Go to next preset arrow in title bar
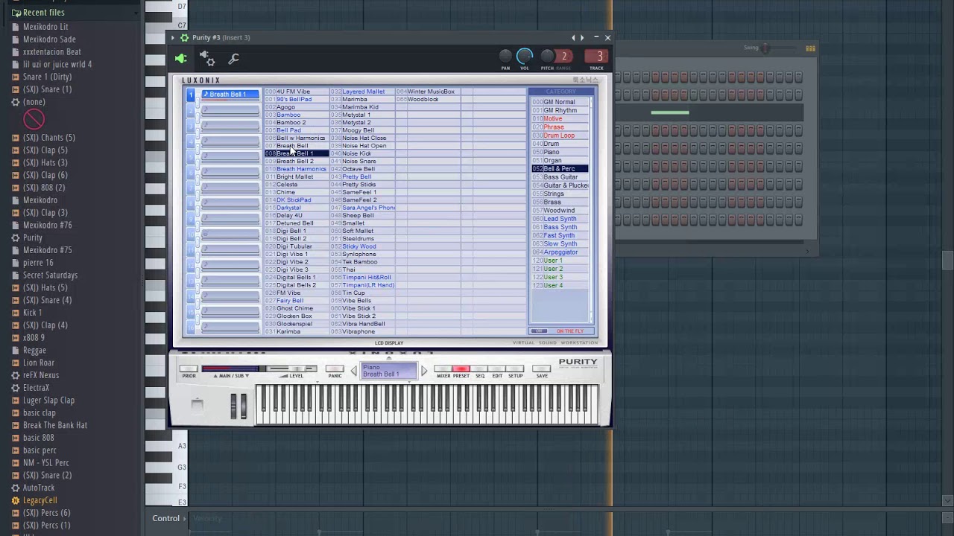This screenshot has width=954, height=536. click(582, 37)
